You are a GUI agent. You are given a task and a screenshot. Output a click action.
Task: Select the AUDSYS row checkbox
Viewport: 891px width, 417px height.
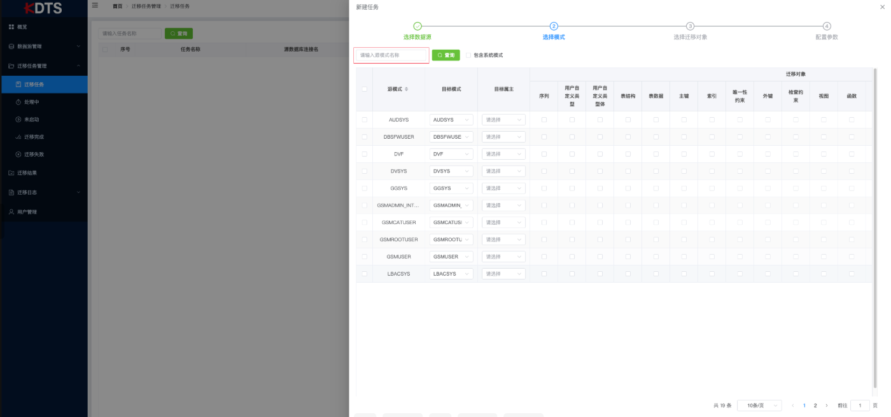pyautogui.click(x=365, y=120)
